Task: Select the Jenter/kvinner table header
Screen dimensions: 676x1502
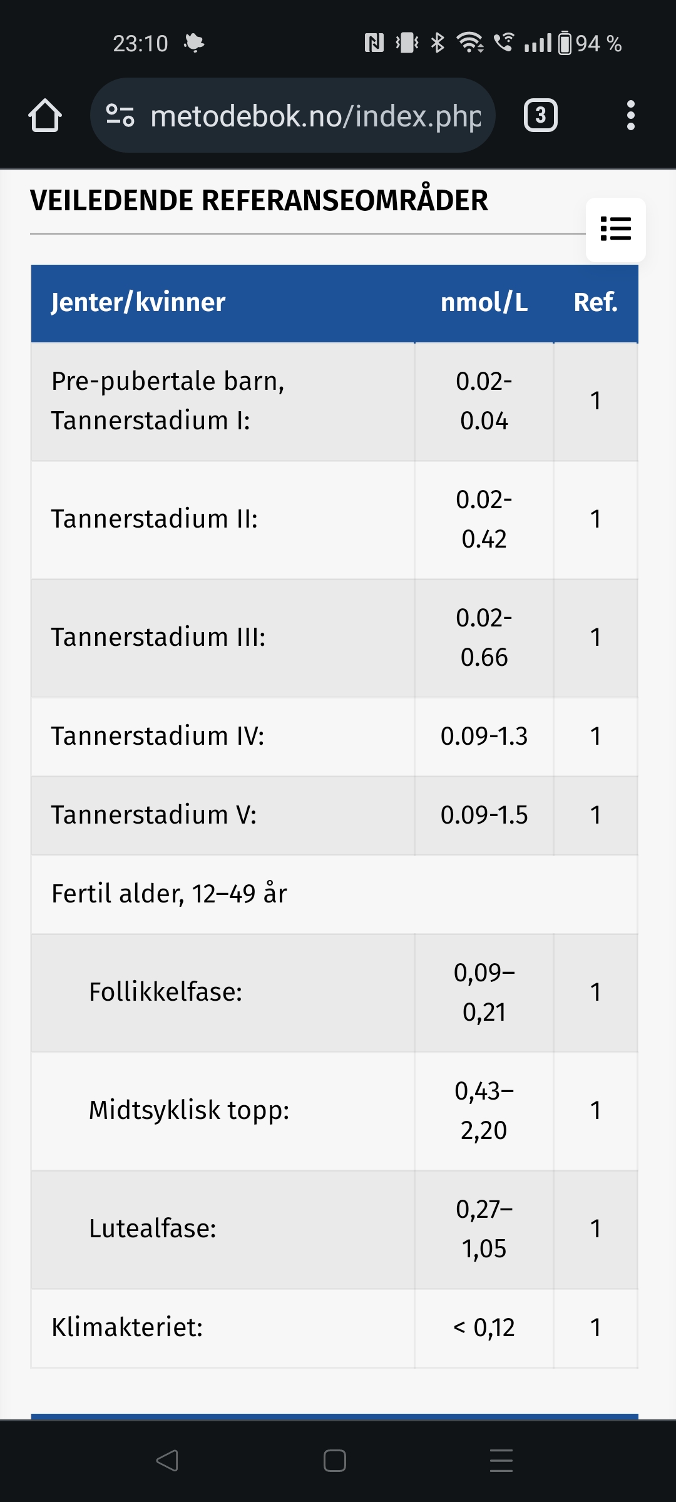Action: point(138,302)
